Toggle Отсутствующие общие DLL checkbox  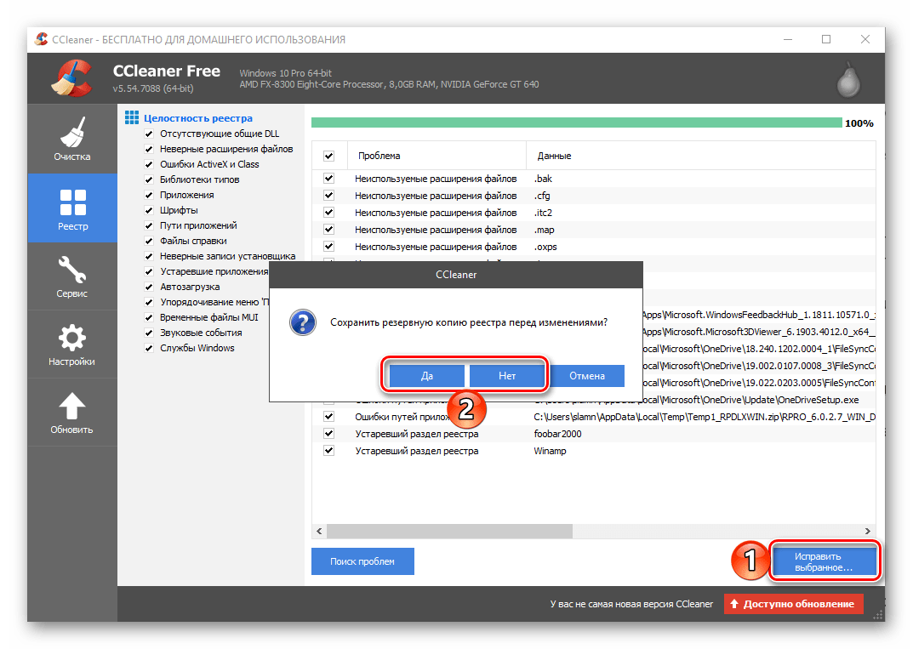pyautogui.click(x=149, y=134)
